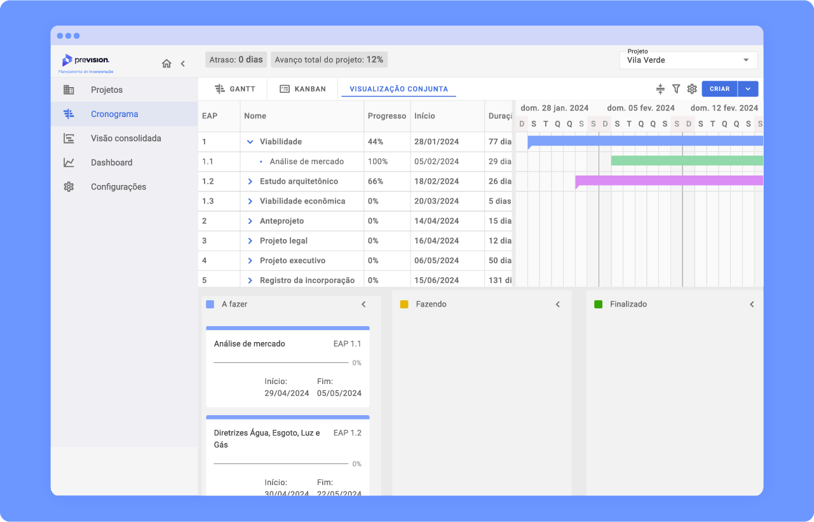Click the Projetos building icon
814x522 pixels.
[69, 90]
